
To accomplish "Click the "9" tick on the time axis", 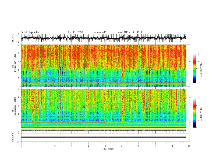I will [x=172, y=146].
